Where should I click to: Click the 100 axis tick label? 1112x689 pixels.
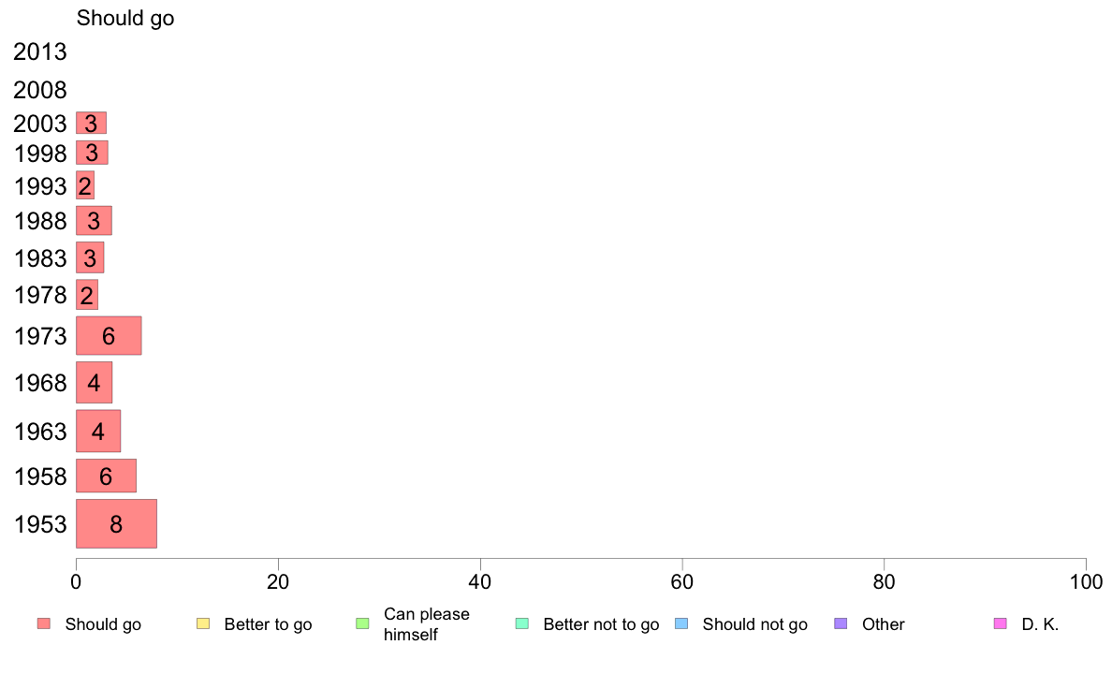pyautogui.click(x=1086, y=582)
